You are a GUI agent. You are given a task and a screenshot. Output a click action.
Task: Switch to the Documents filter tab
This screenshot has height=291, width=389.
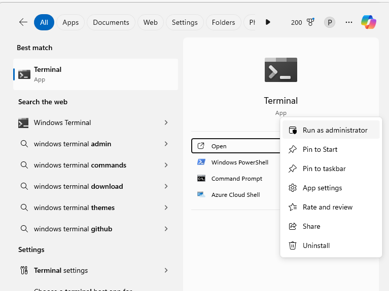coord(111,22)
